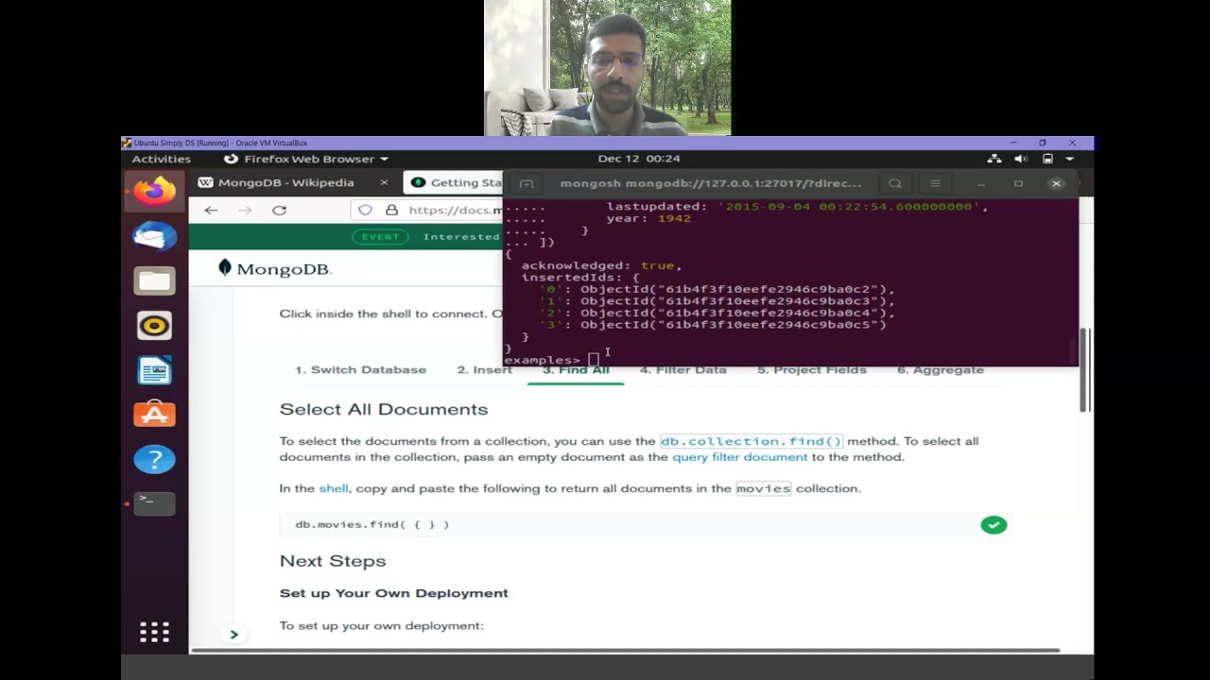The image size is (1210, 680).
Task: Click the year: 1942 terminal line
Action: point(648,218)
